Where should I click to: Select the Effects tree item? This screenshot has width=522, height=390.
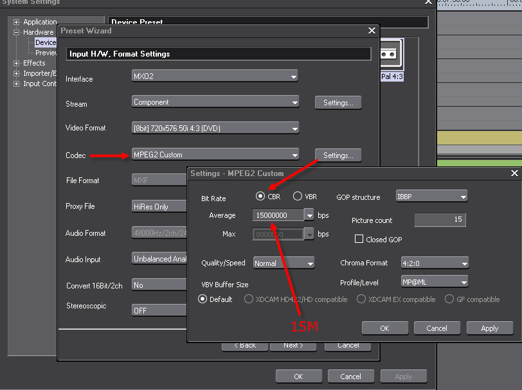tap(34, 63)
